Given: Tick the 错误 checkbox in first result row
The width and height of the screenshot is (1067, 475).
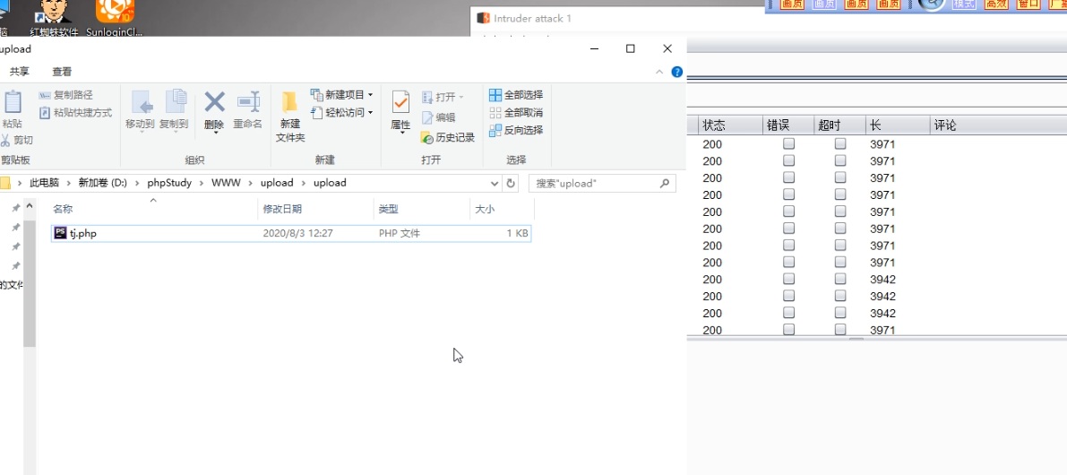Looking at the screenshot, I should pyautogui.click(x=788, y=144).
